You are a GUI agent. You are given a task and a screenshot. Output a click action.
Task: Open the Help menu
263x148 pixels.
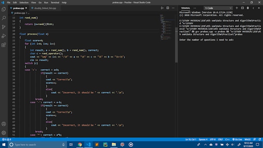[x=64, y=3]
